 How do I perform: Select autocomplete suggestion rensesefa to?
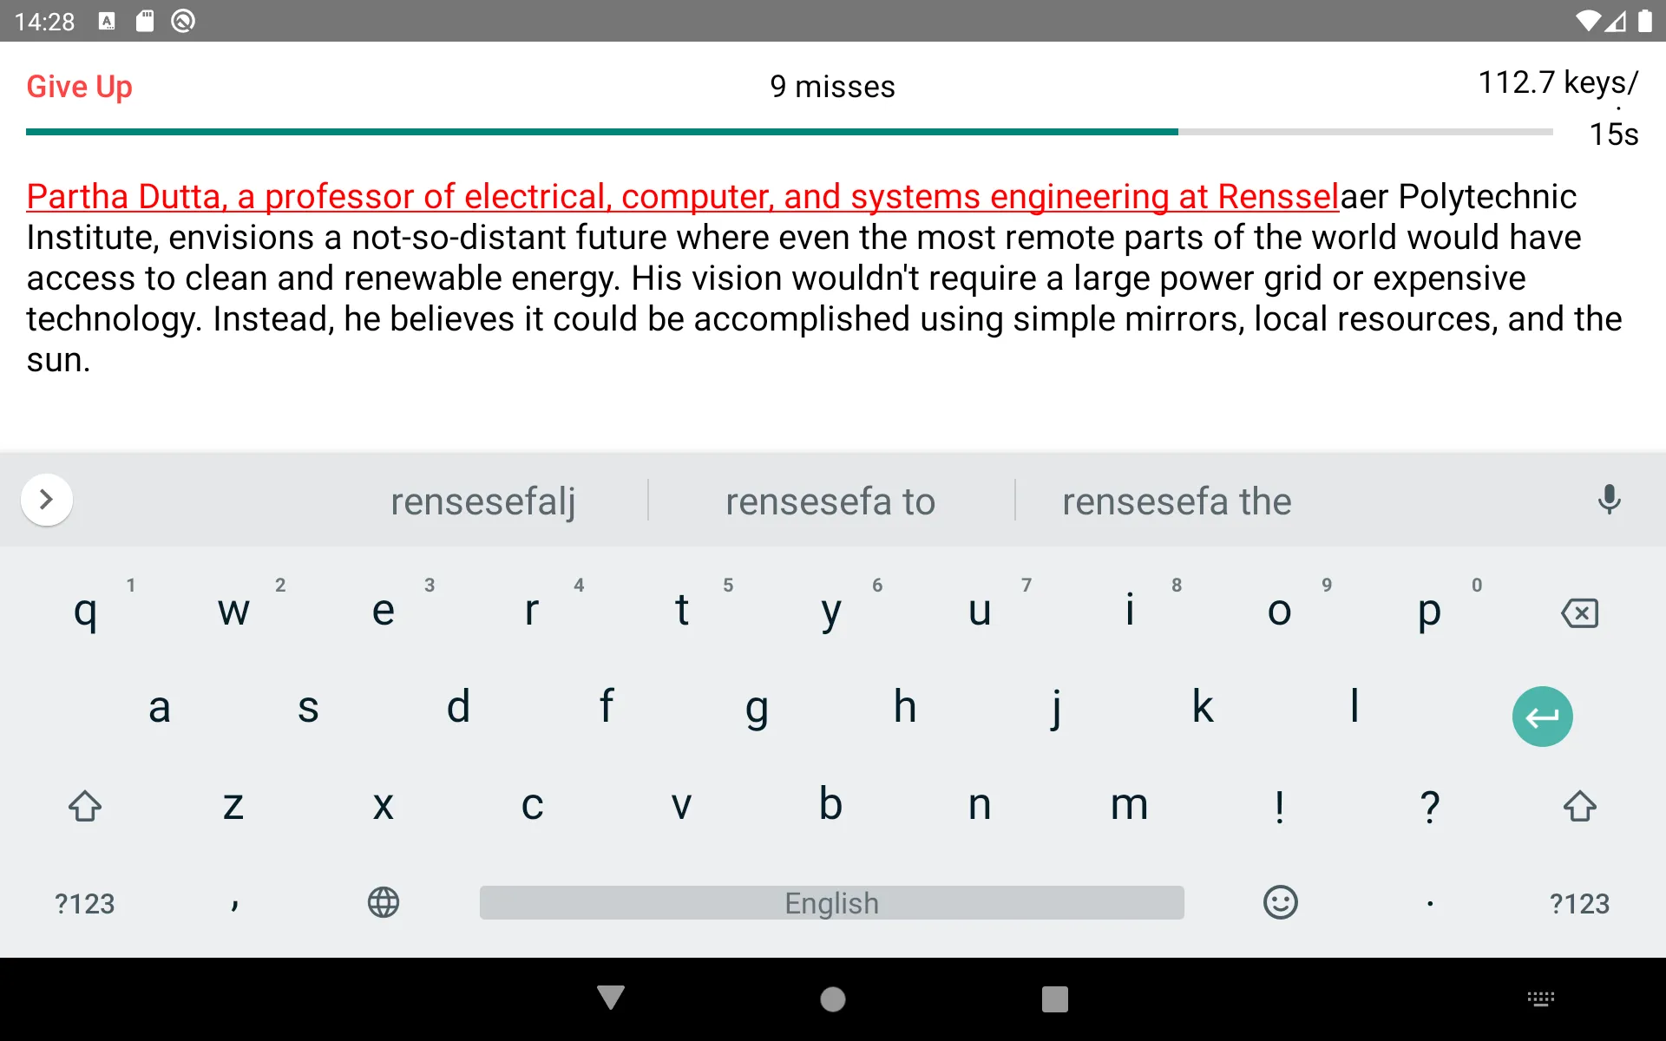pyautogui.click(x=832, y=501)
